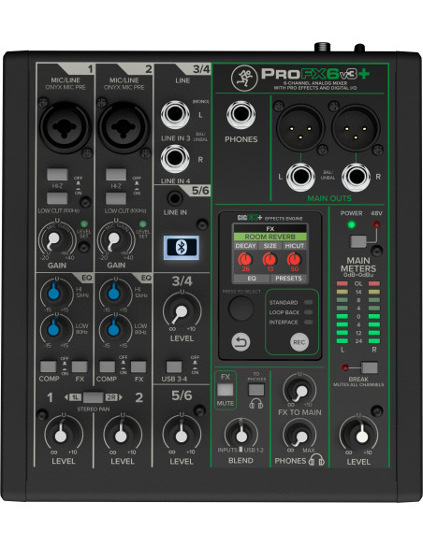Screen dimensions: 423x546
Task: Select ROOM REVERB preset name on display
Action: pyautogui.click(x=270, y=237)
